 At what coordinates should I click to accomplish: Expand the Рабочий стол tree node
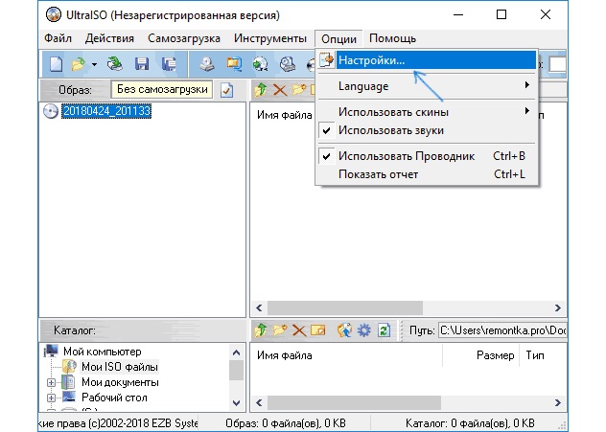pos(51,398)
